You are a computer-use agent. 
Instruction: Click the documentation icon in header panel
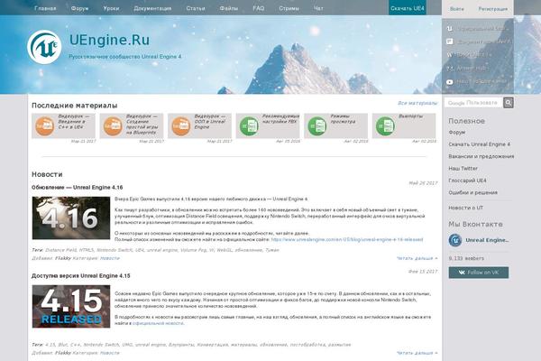(x=450, y=42)
